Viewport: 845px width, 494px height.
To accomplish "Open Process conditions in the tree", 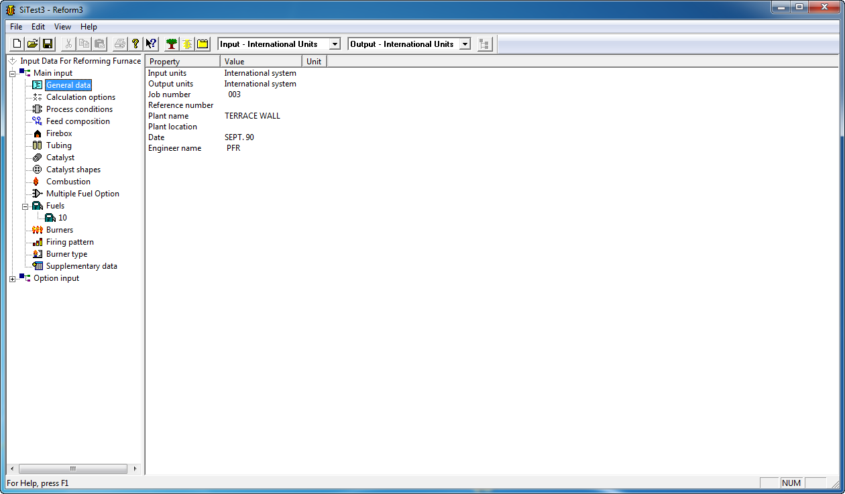I will [x=79, y=109].
